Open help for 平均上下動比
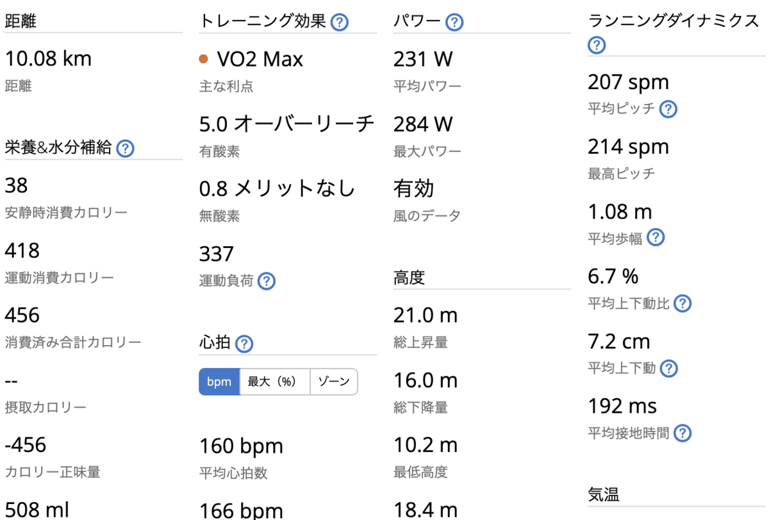The width and height of the screenshot is (769, 520). coord(682,303)
